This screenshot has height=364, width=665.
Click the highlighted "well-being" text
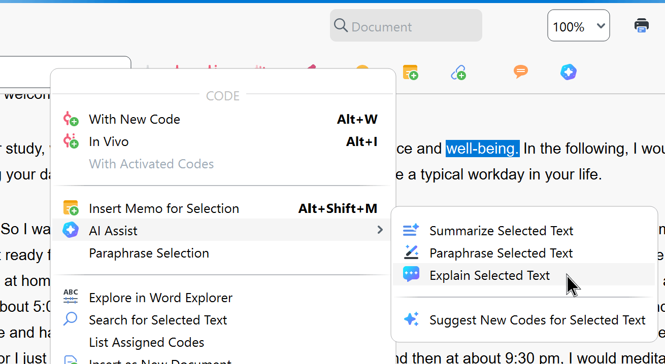click(x=482, y=148)
